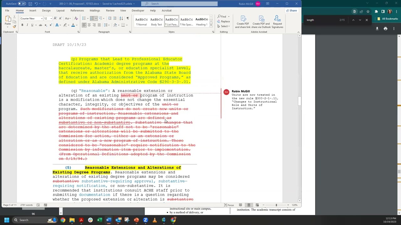Click the Shading paint bucket icon
The image size is (401, 225).
pyautogui.click(x=115, y=25)
